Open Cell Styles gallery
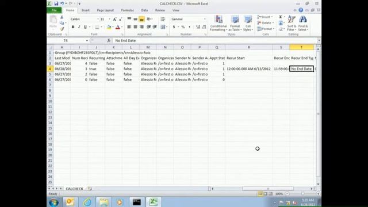The height and width of the screenshot is (207, 368). [x=248, y=23]
